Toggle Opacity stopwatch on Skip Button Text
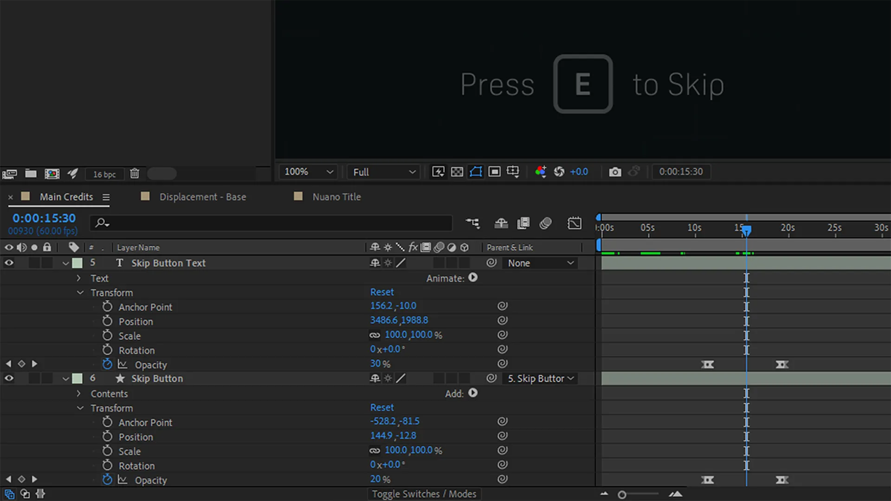This screenshot has width=891, height=501. click(x=107, y=364)
